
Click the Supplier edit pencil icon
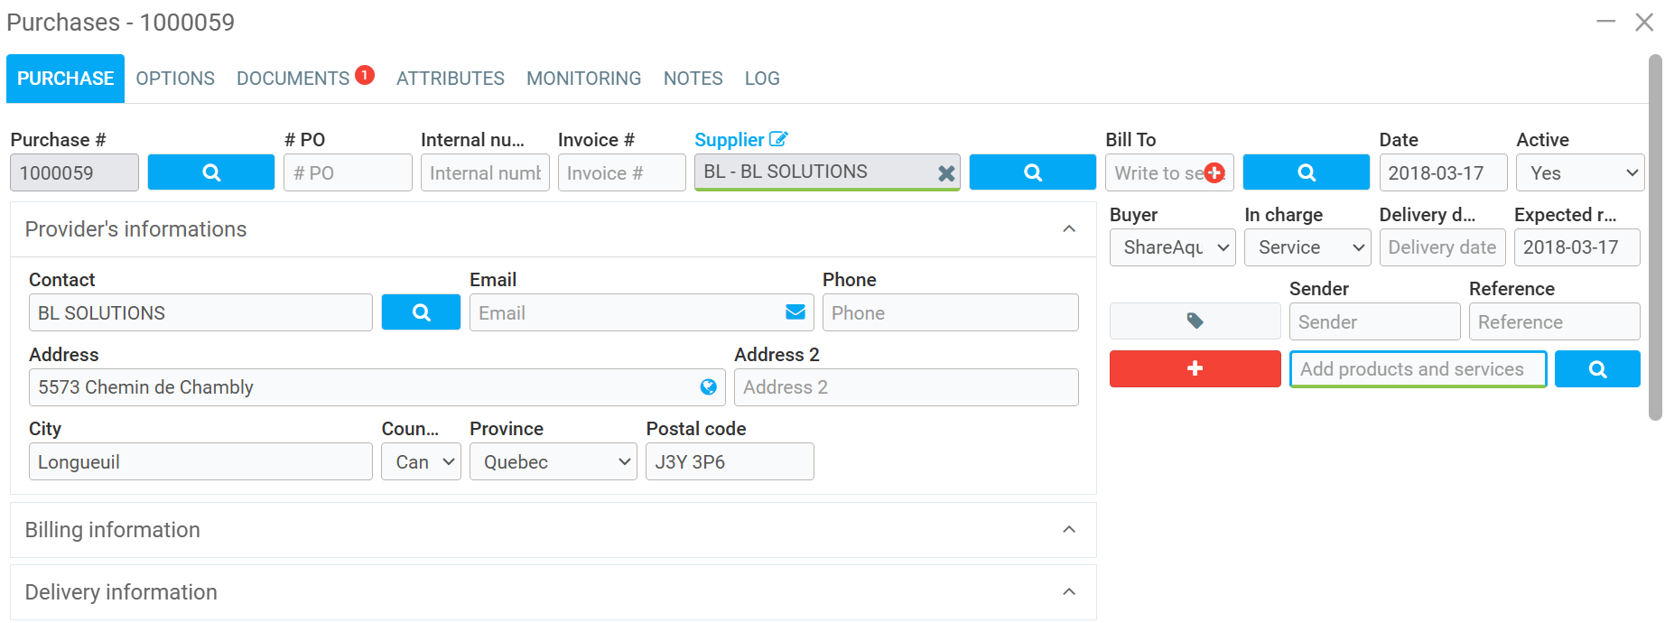(x=777, y=139)
